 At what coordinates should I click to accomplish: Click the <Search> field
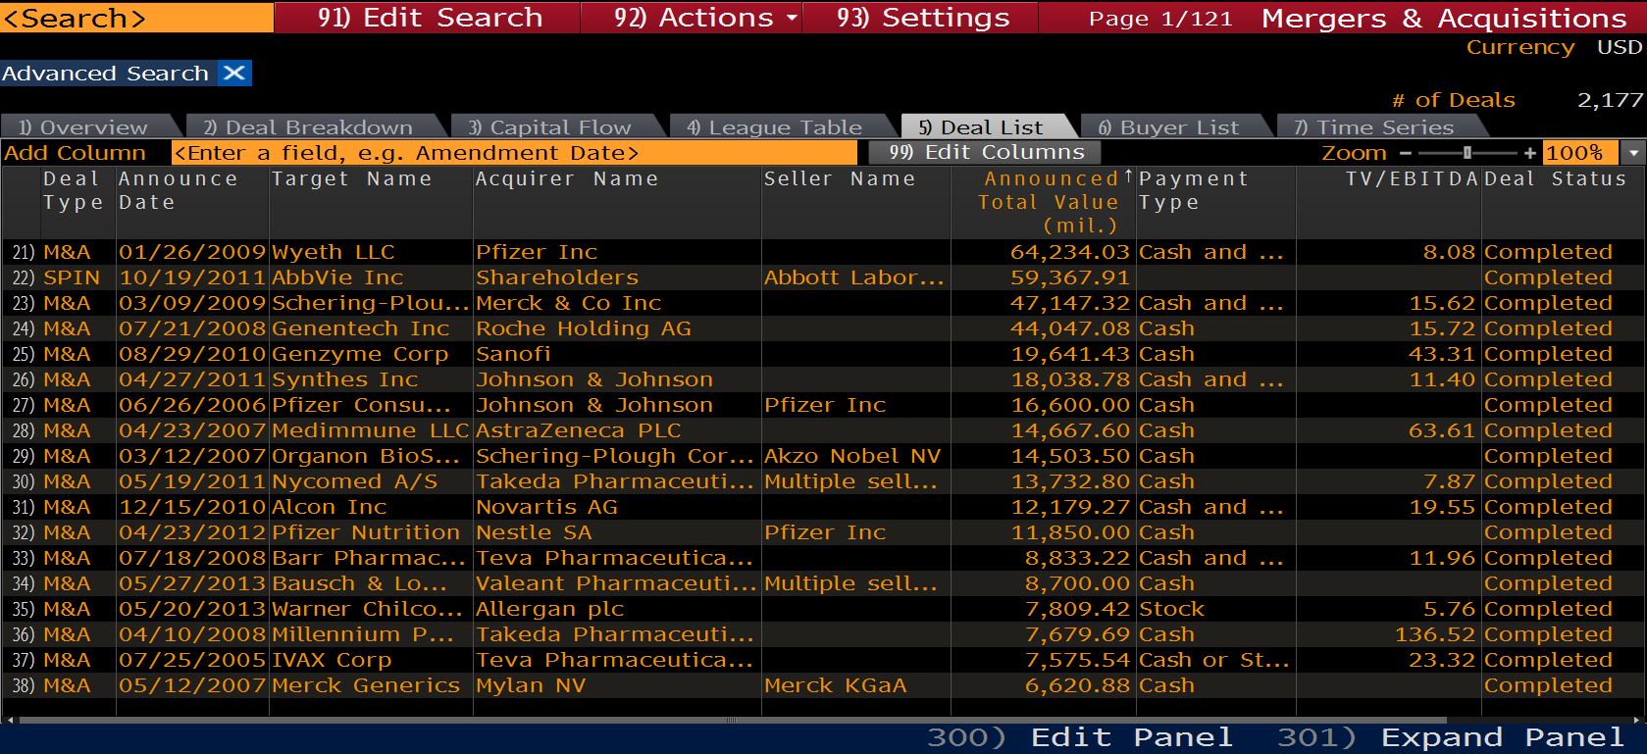(x=136, y=18)
